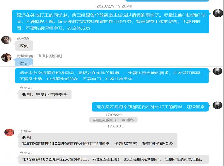Click the 2020/2/9 19:26:49 timestamp
This screenshot has width=224, height=166.
(x=114, y=6)
